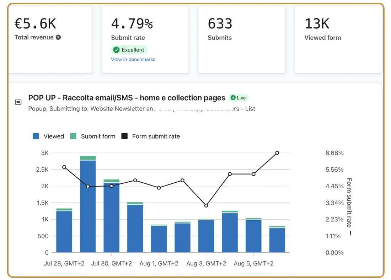Open the POP UP - Raccolta email/SMS form title
Screen dimensions: 391x280
pyautogui.click(x=127, y=98)
